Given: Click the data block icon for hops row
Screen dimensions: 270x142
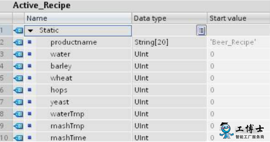Looking at the screenshot, I should click(x=18, y=90).
